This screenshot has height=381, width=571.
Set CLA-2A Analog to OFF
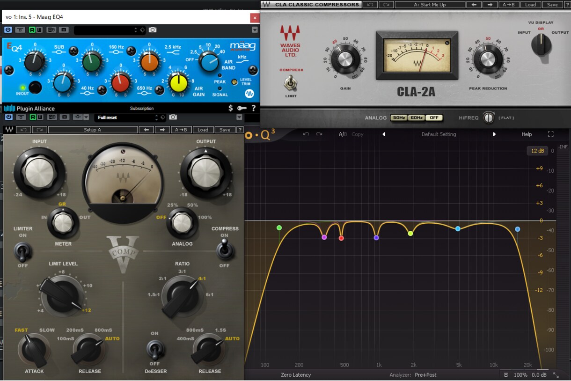coord(434,117)
